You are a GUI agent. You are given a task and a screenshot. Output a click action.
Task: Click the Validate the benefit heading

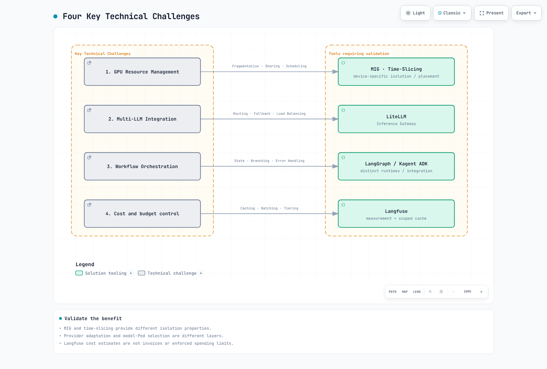point(93,318)
